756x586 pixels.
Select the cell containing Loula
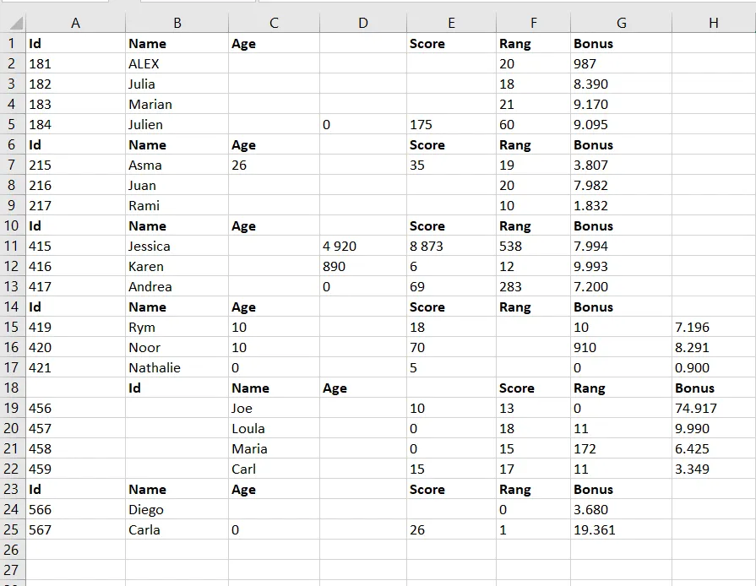point(248,428)
